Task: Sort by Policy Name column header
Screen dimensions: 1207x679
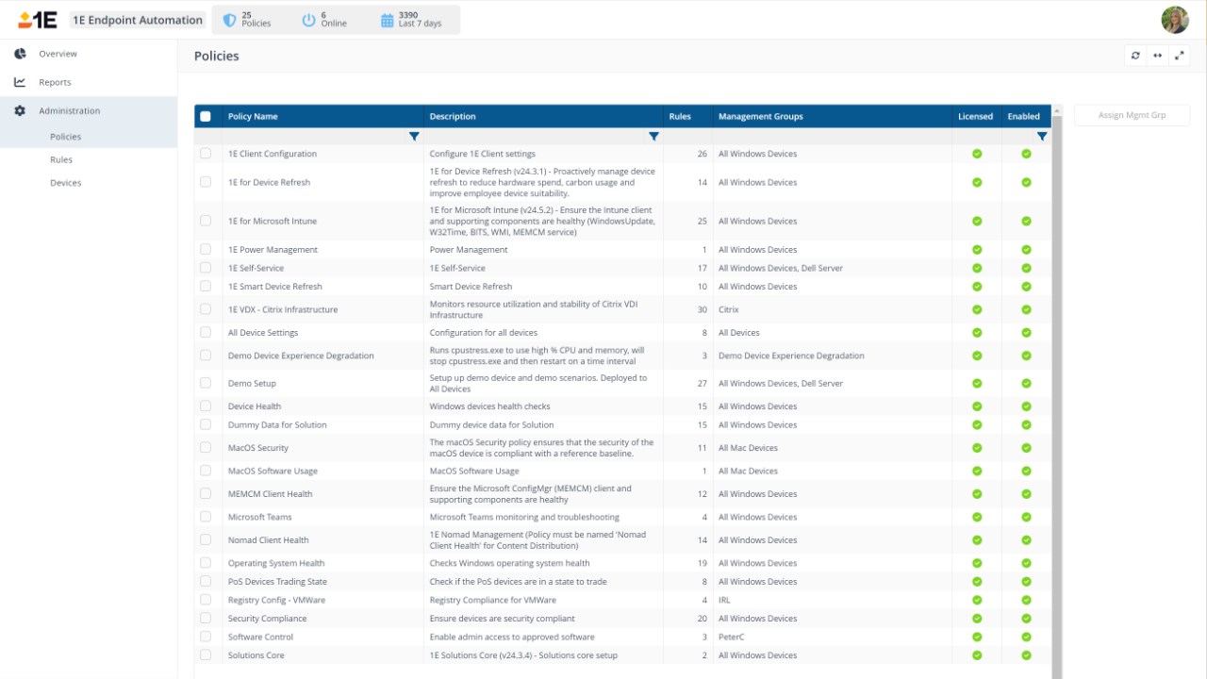Action: [x=253, y=117]
